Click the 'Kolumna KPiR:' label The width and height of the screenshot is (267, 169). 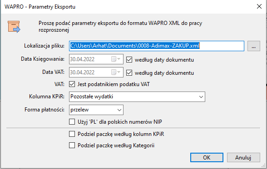(x=47, y=97)
